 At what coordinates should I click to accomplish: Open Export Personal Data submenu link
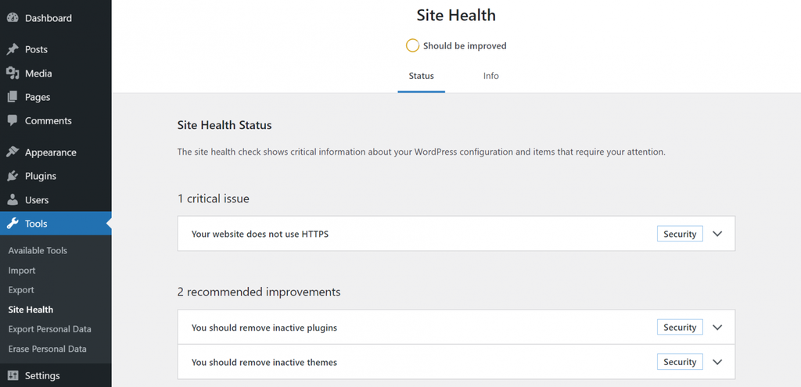pos(49,329)
